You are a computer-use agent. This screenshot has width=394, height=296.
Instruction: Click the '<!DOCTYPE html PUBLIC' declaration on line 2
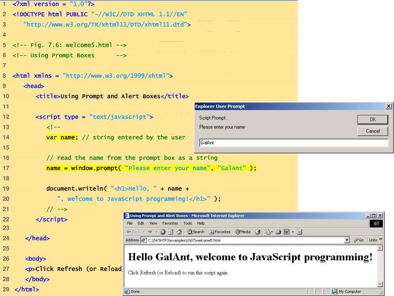[50, 14]
